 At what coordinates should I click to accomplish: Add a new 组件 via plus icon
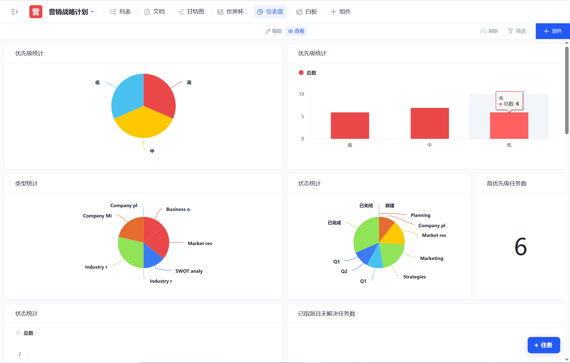[333, 12]
